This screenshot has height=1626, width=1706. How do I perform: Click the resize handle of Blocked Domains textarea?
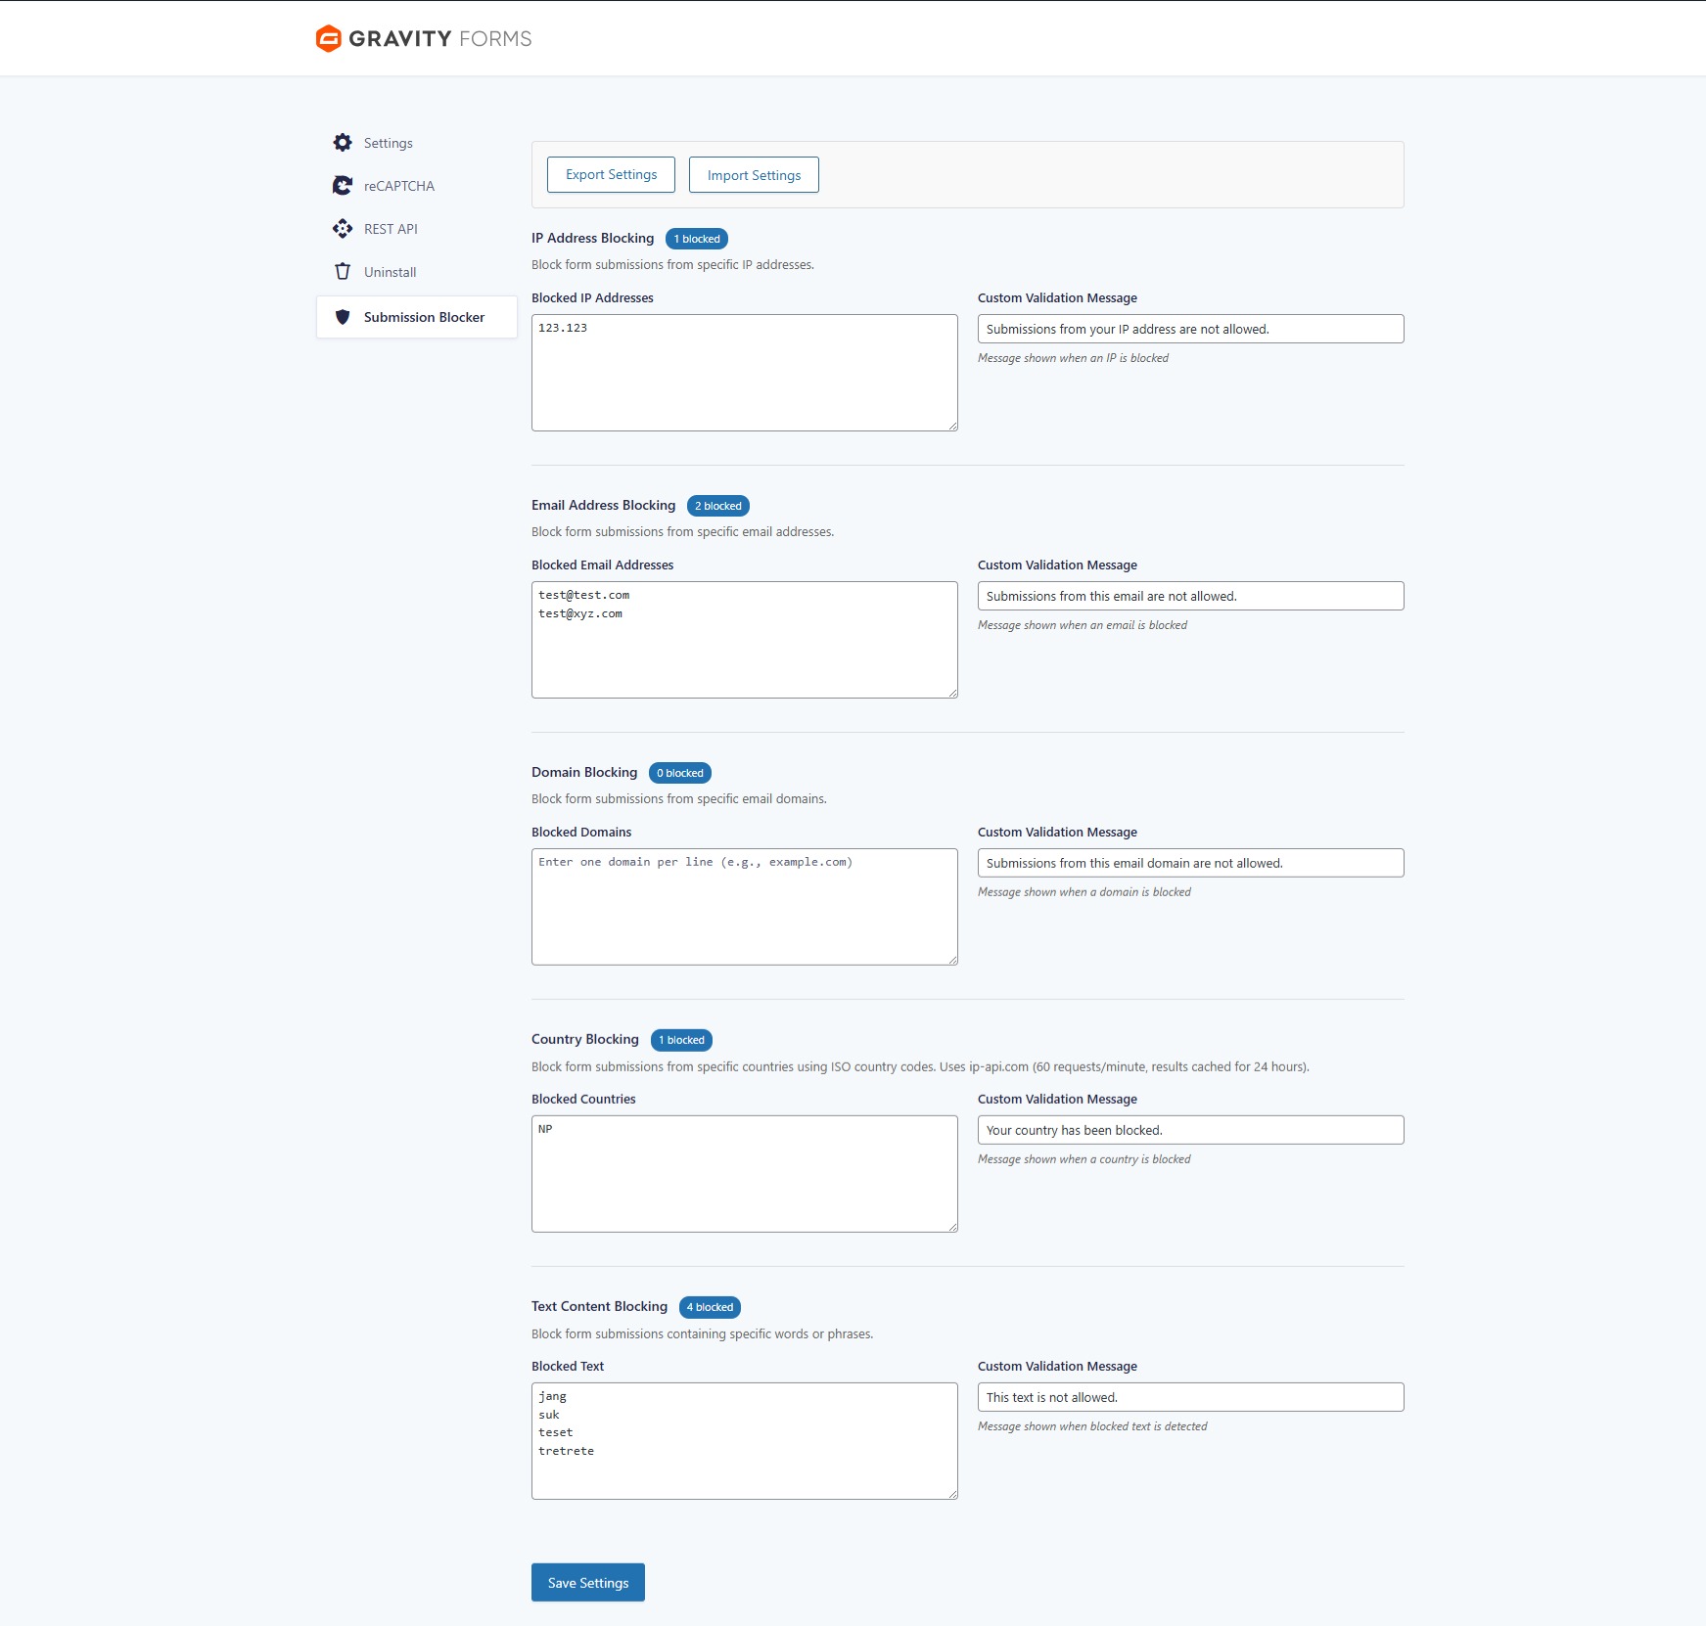952,960
